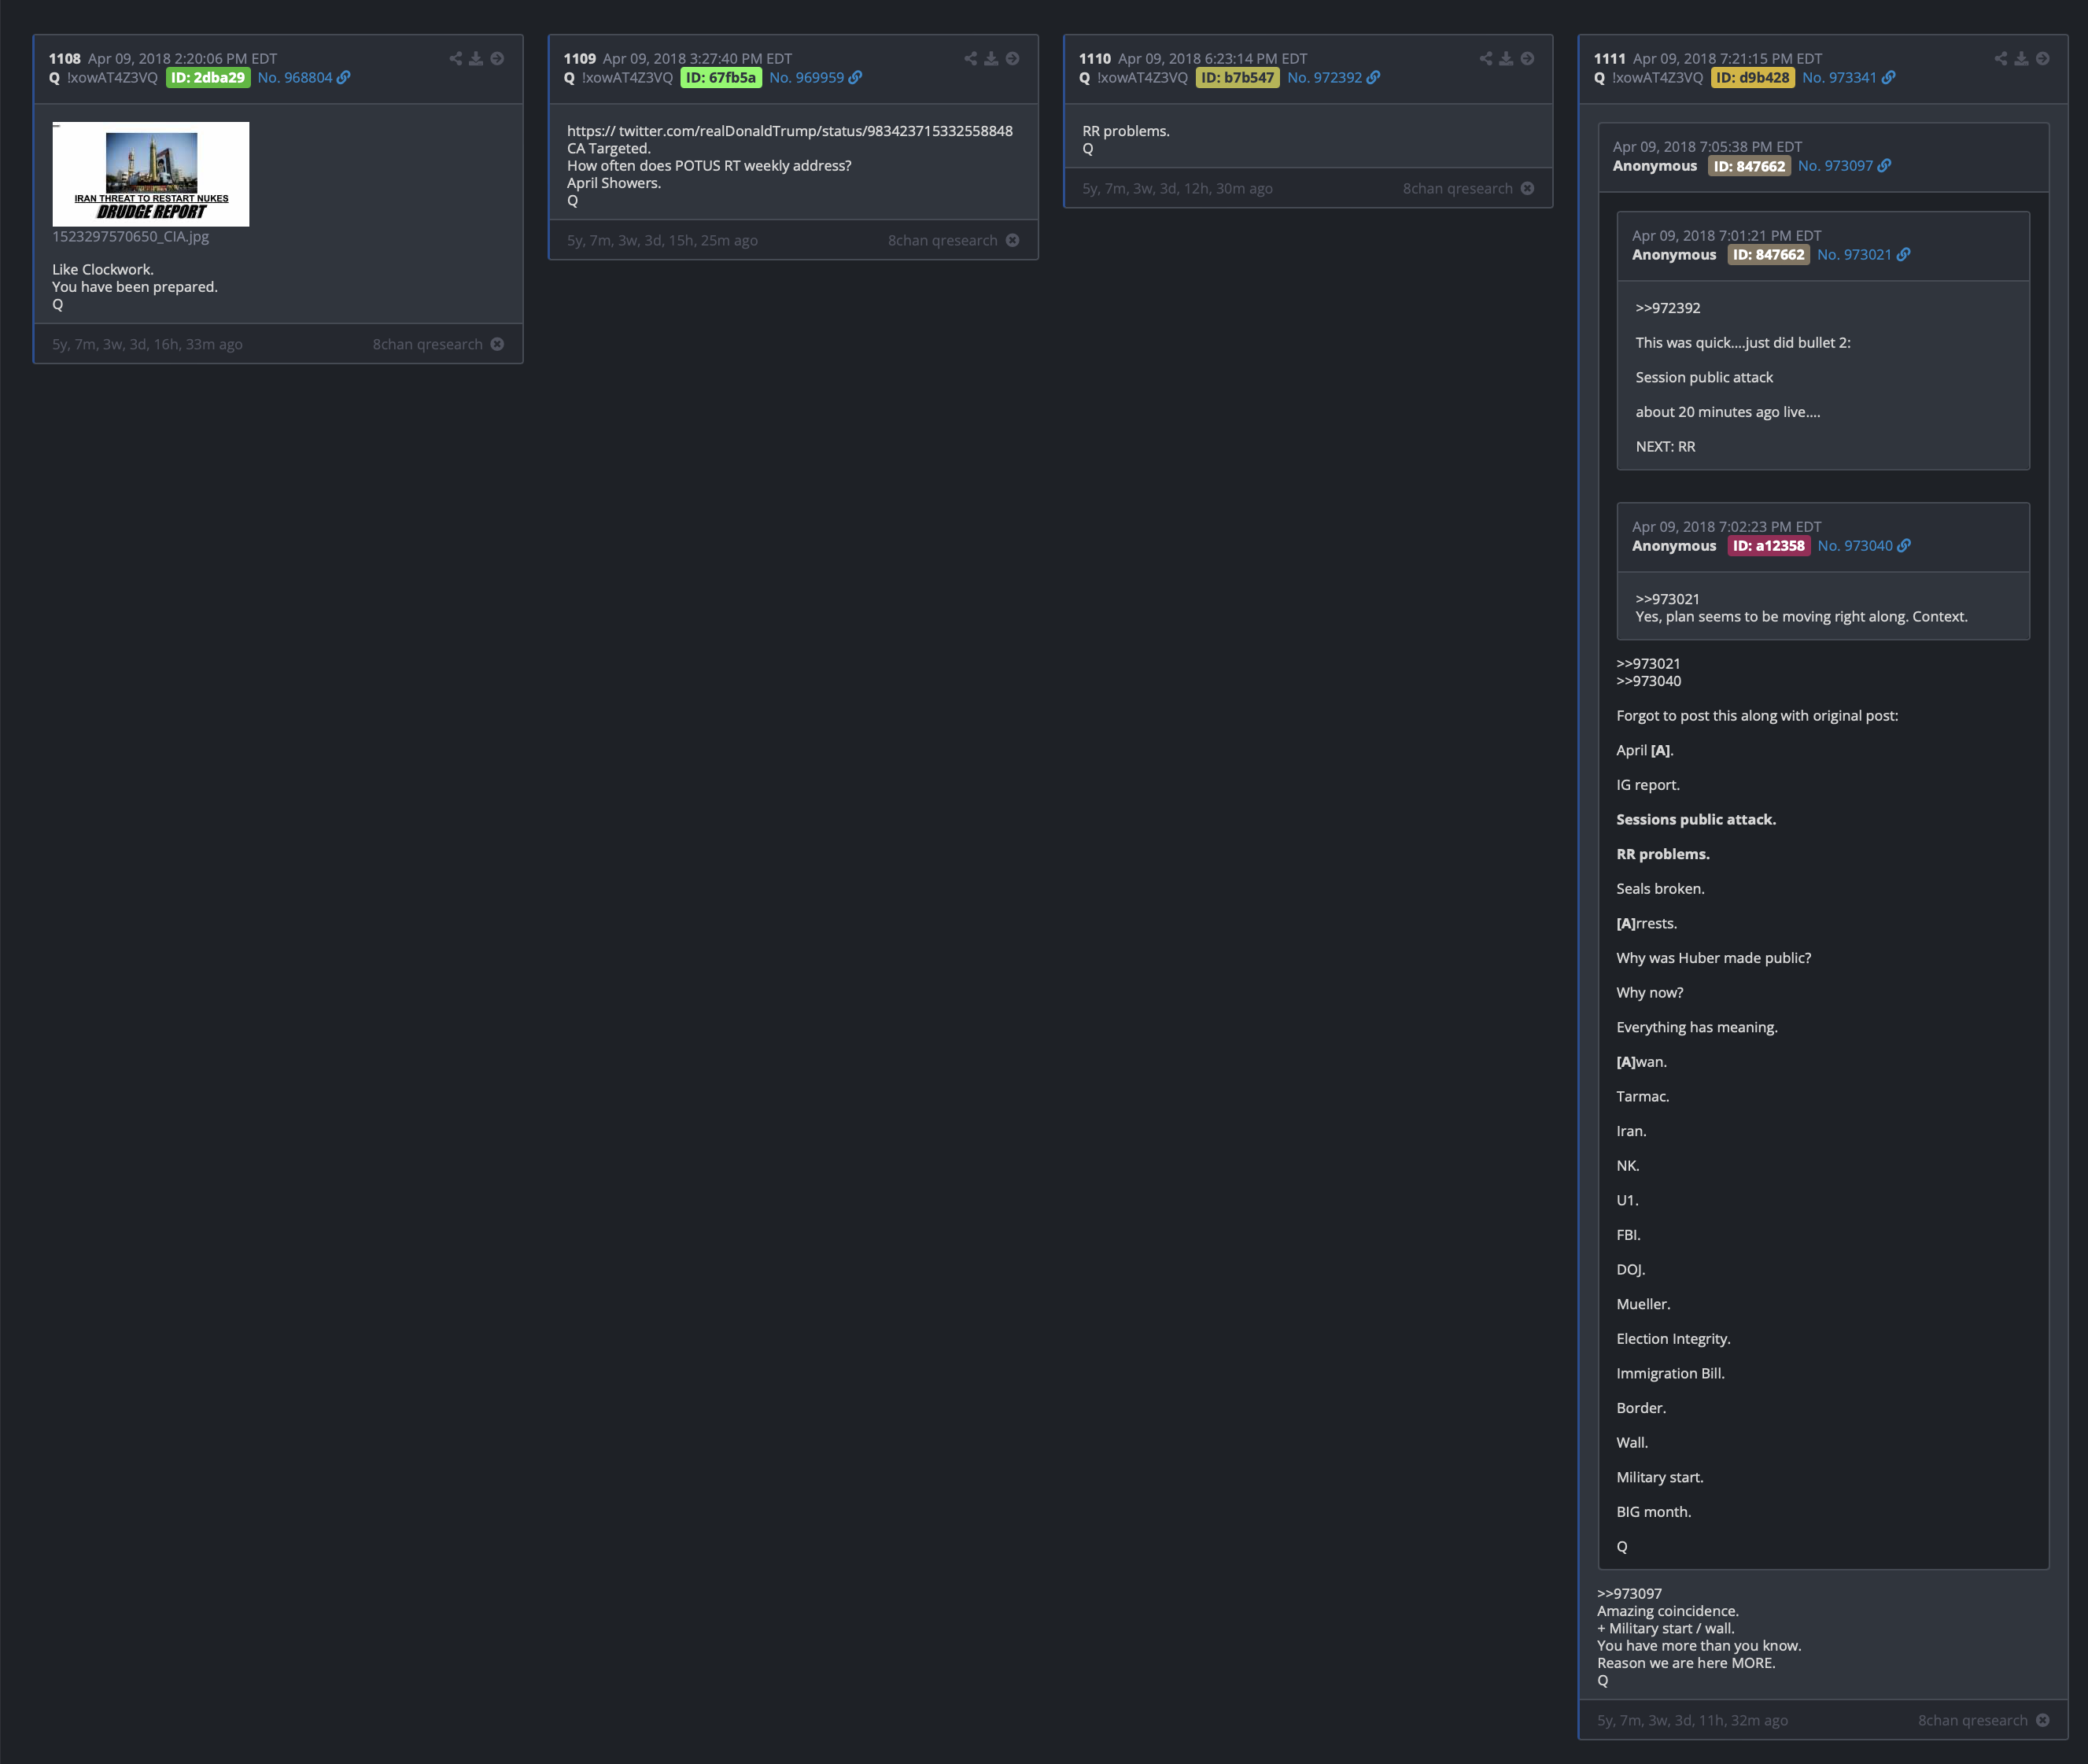Open post number link No. 973341
The height and width of the screenshot is (1764, 2088).
pos(1840,78)
